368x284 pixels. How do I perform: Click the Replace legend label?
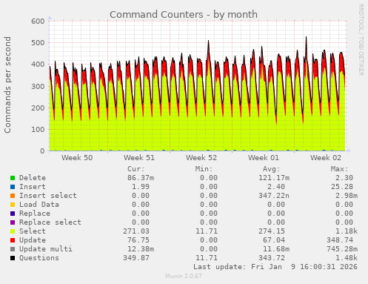[x=35, y=214]
